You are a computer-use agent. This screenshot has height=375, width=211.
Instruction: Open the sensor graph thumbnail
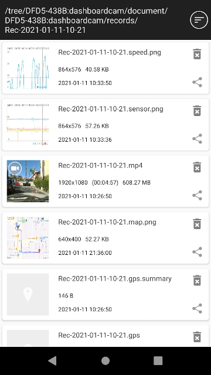click(28, 125)
